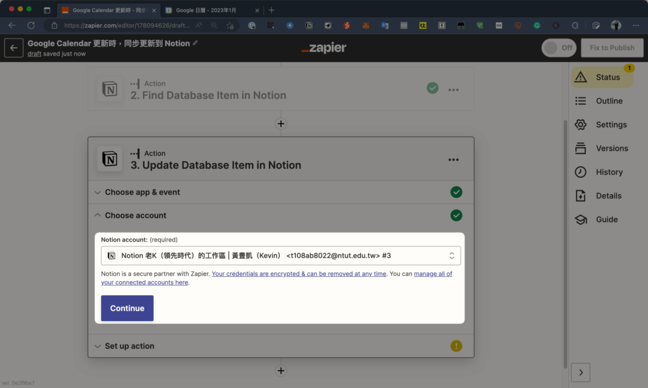
Task: Click the Continue button
Action: tap(127, 308)
